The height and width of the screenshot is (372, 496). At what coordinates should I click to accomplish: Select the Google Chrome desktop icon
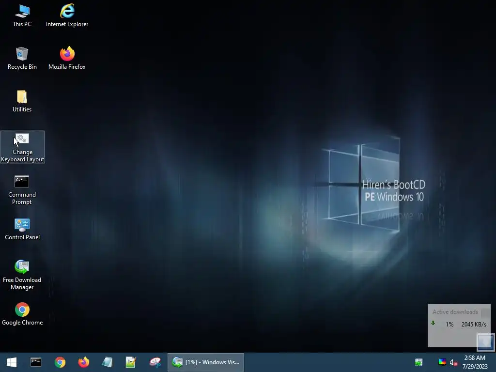(x=22, y=314)
